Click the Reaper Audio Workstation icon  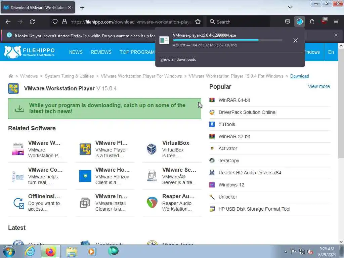point(152,203)
